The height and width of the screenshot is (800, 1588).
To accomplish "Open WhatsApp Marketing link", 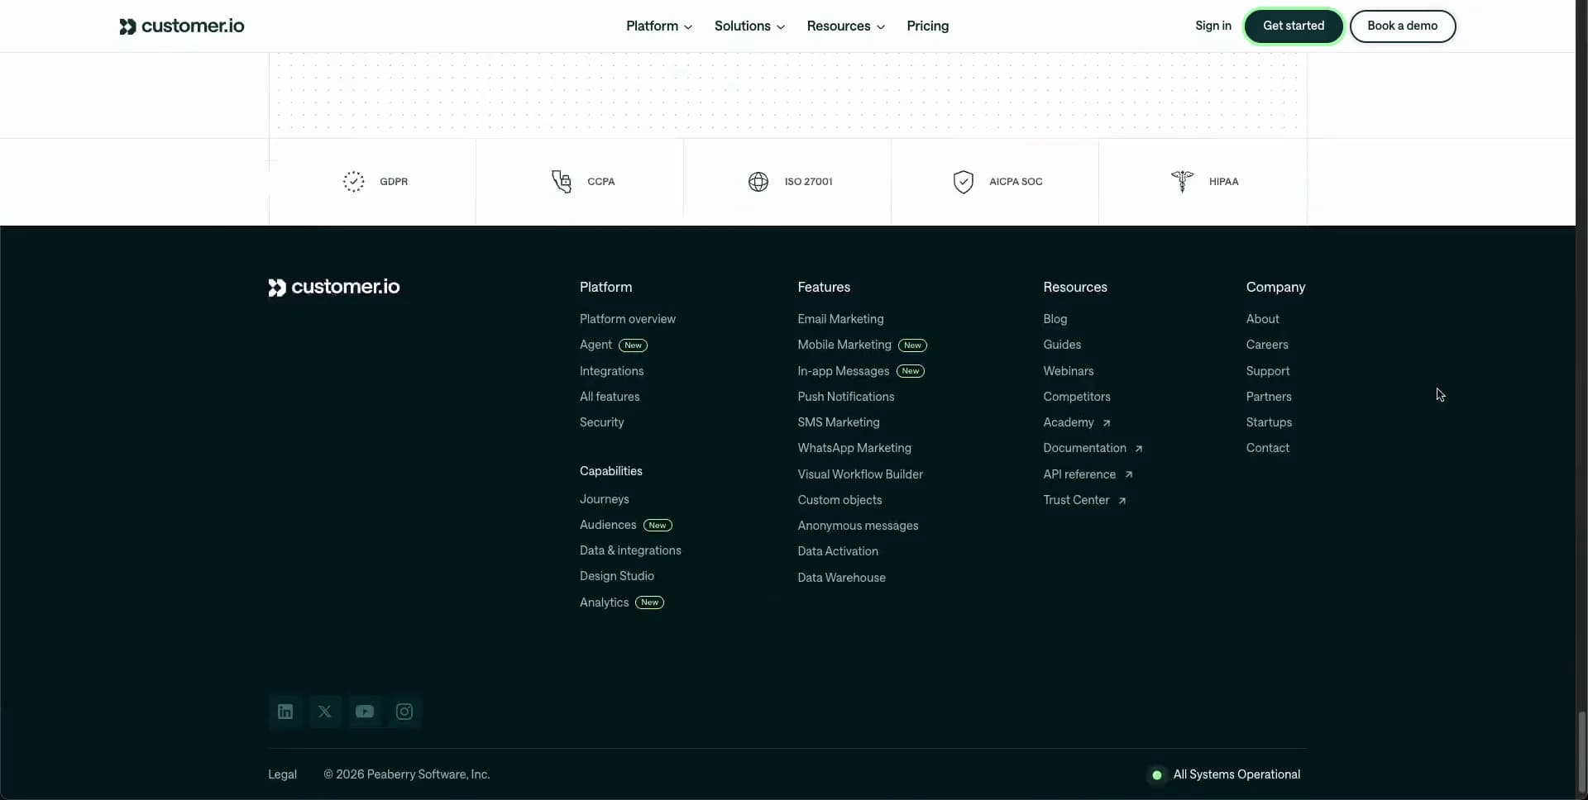I will click(854, 448).
